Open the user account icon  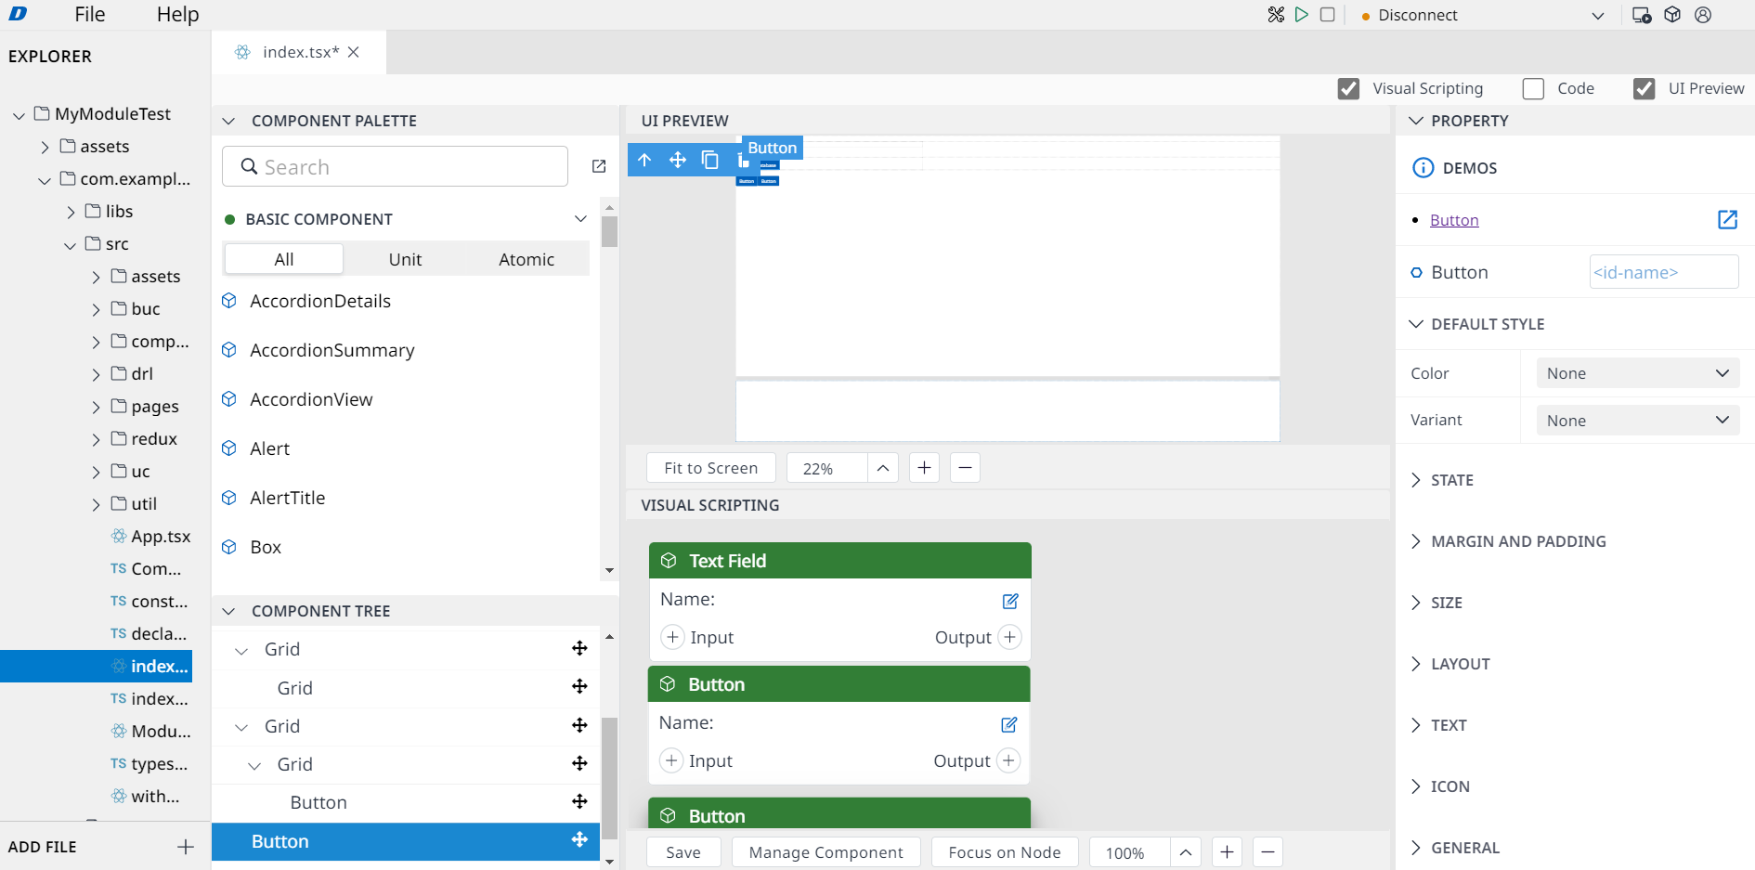1703,15
